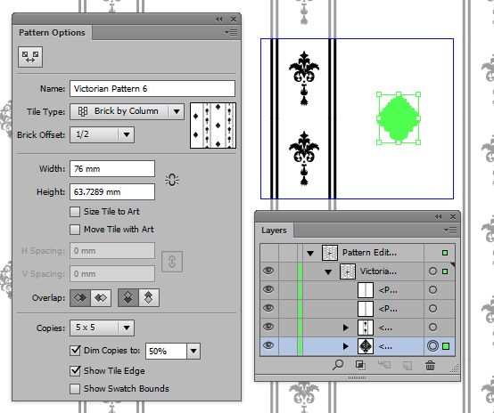Viewport: 494px width, 413px height.
Task: Click the Name field Victorian Pattern 6
Action: click(152, 89)
